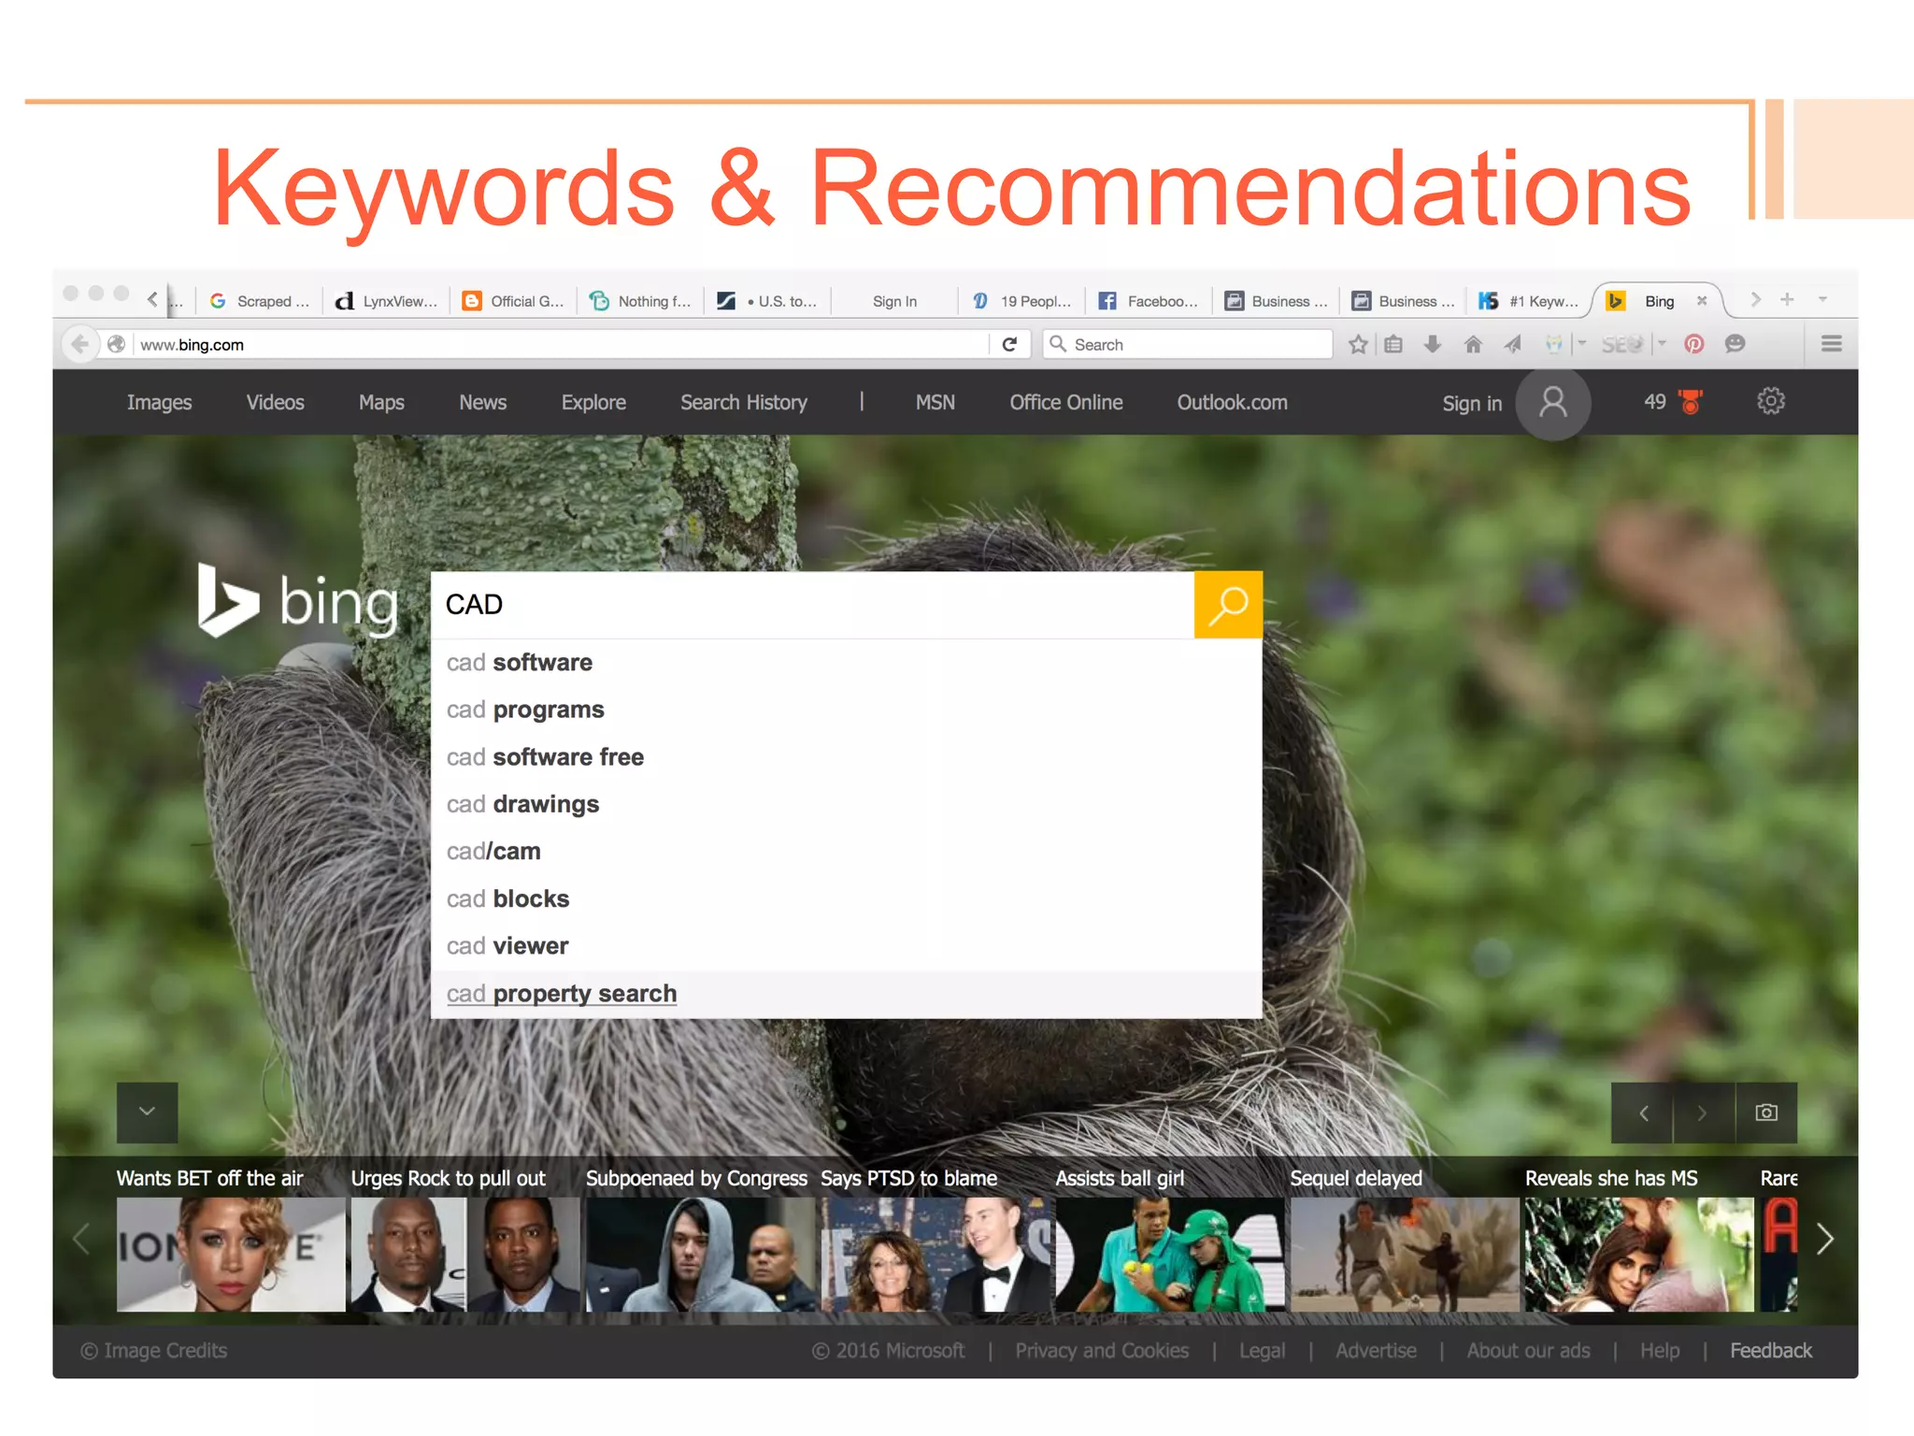Viewport: 1914px width, 1436px height.
Task: Open the SEO extension dropdown arrow
Action: [x=1663, y=344]
